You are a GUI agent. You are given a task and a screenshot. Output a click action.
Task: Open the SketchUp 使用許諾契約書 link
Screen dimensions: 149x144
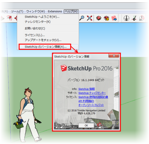pyautogui.click(x=93, y=97)
